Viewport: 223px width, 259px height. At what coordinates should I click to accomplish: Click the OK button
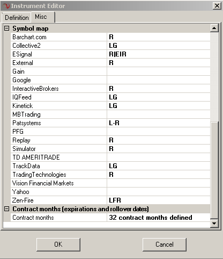coord(58,244)
